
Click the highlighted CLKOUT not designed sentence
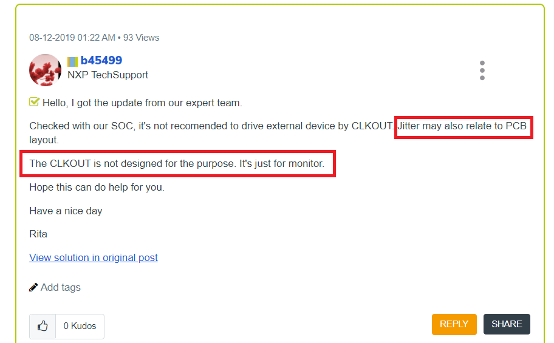[x=177, y=164]
